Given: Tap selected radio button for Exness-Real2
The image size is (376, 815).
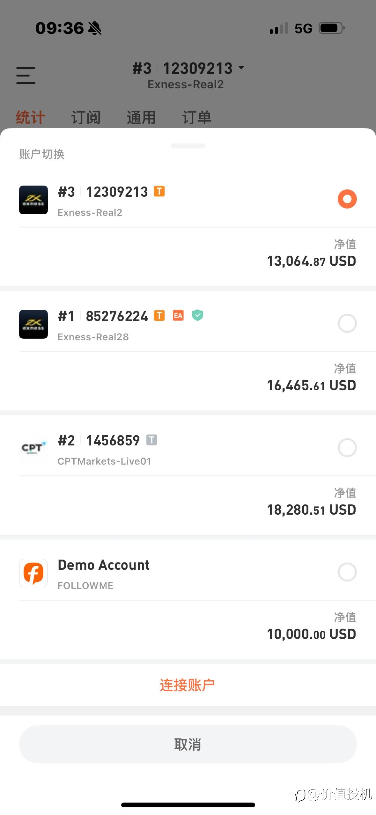Looking at the screenshot, I should coord(347,199).
